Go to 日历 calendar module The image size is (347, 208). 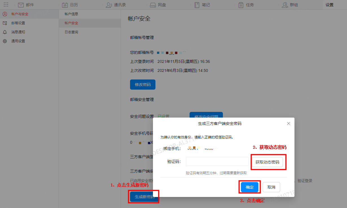71,5
